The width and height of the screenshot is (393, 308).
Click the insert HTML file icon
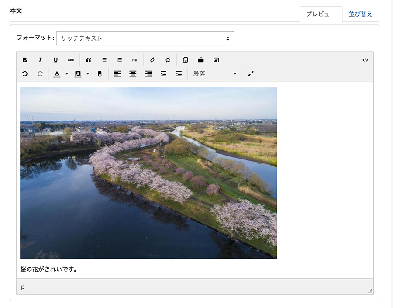(x=185, y=60)
